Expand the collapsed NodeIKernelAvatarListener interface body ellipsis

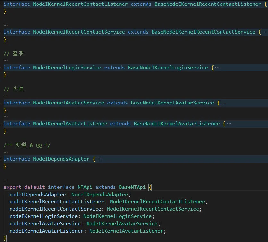[229, 124]
